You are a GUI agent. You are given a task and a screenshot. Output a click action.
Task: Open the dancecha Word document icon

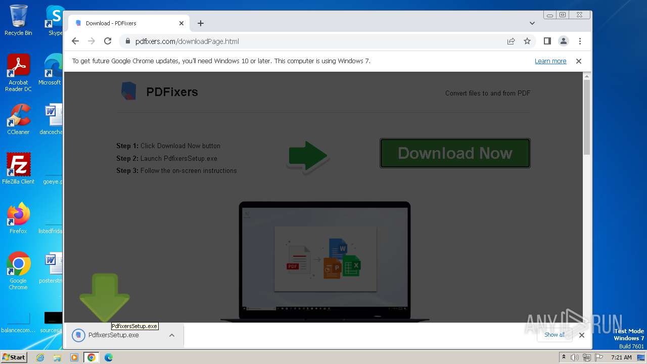click(52, 119)
